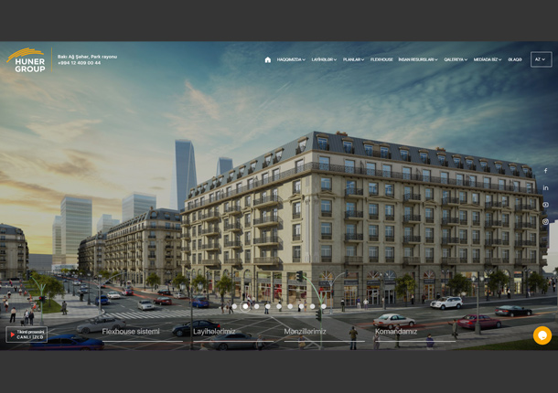Expand the Layihələr dropdown menu
Image resolution: width=558 pixels, height=393 pixels.
click(x=324, y=59)
